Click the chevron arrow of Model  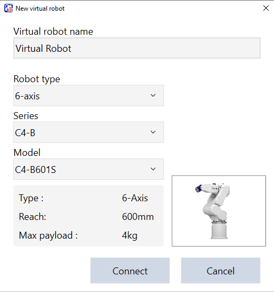(x=153, y=169)
